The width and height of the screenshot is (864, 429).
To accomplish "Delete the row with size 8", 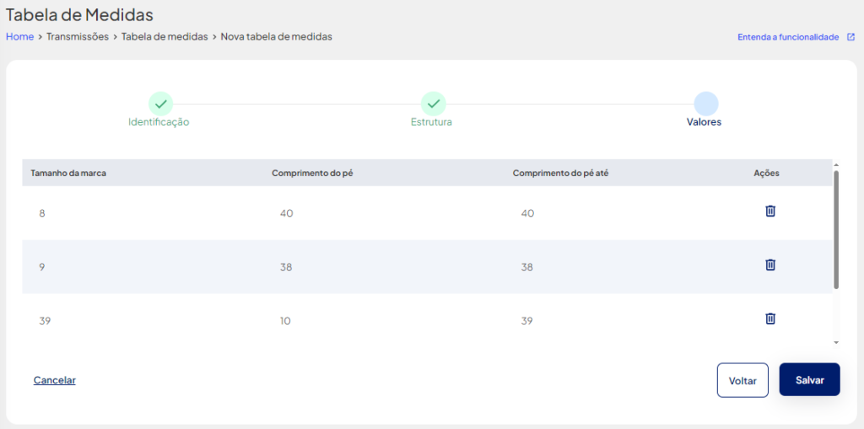I will 770,211.
